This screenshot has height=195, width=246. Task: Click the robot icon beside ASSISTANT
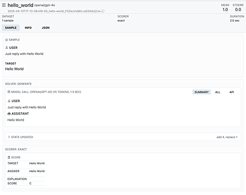coord(9,113)
